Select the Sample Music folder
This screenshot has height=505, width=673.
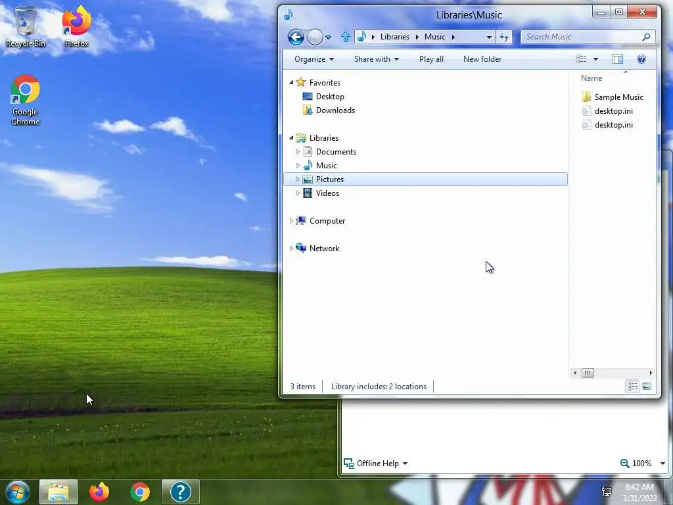[618, 97]
